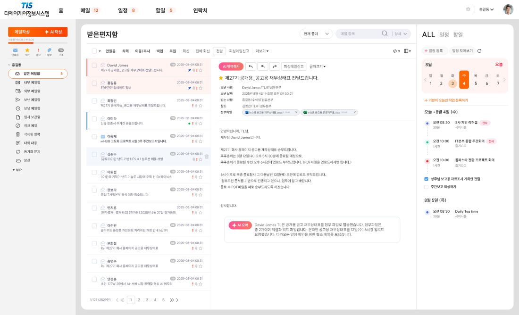Screen dimensions: 519x315
Task: Uncheck the 상무님 보고용 자료조사 task
Action: tap(427, 179)
